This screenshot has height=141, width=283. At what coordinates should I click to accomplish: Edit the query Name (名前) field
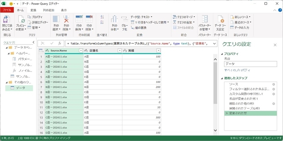point(250,64)
